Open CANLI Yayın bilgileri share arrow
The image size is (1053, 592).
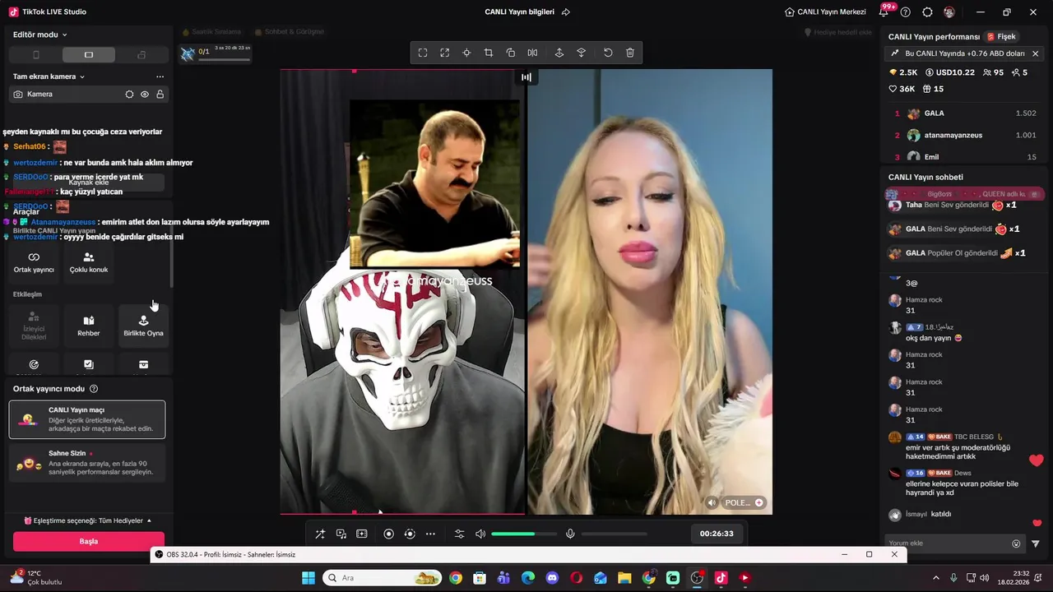pos(566,12)
